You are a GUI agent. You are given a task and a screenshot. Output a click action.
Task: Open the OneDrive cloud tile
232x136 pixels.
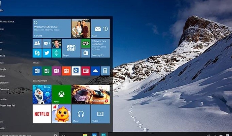[x=96, y=71]
